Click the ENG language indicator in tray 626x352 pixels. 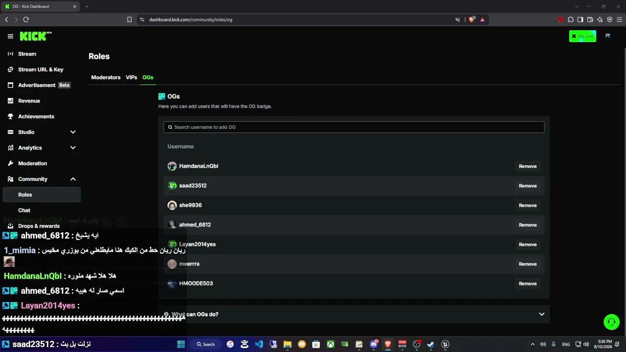[x=566, y=344]
